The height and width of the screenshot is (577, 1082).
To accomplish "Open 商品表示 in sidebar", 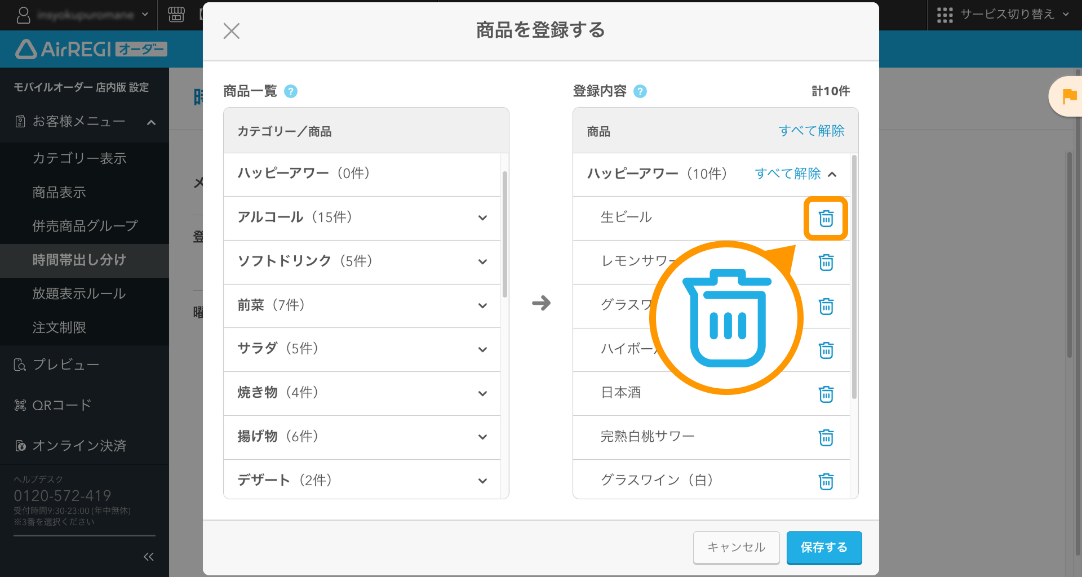I will (59, 192).
